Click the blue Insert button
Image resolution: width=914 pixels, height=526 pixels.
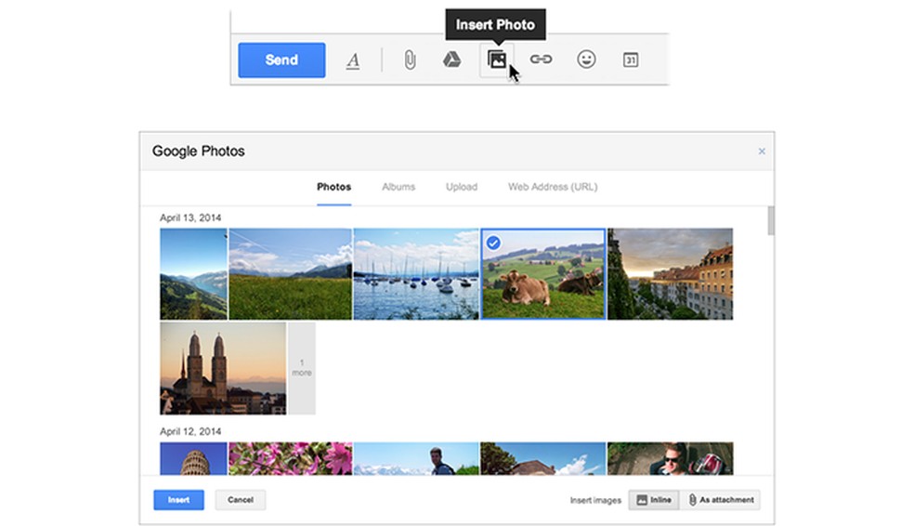tap(179, 500)
